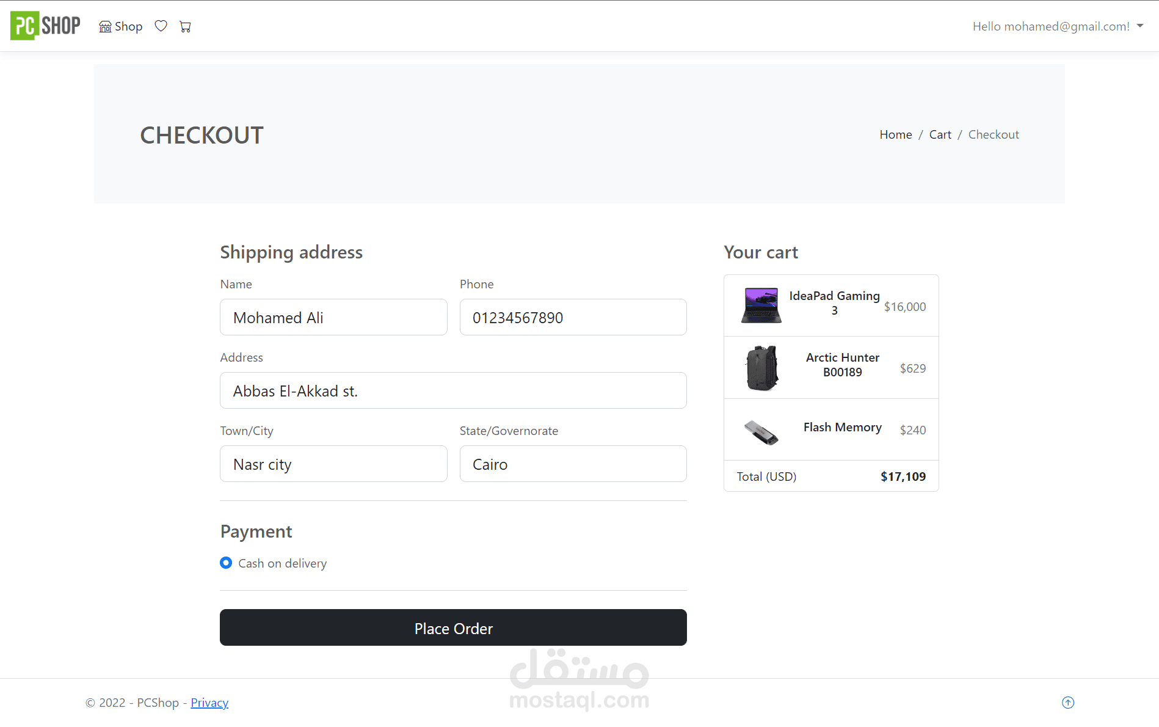Click the scroll-to-top arrow icon

click(x=1068, y=703)
